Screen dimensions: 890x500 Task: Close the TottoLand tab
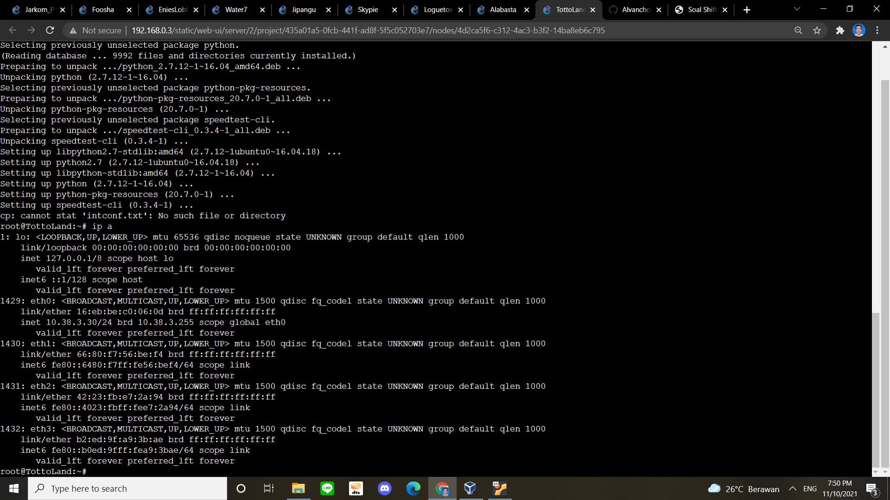(593, 10)
